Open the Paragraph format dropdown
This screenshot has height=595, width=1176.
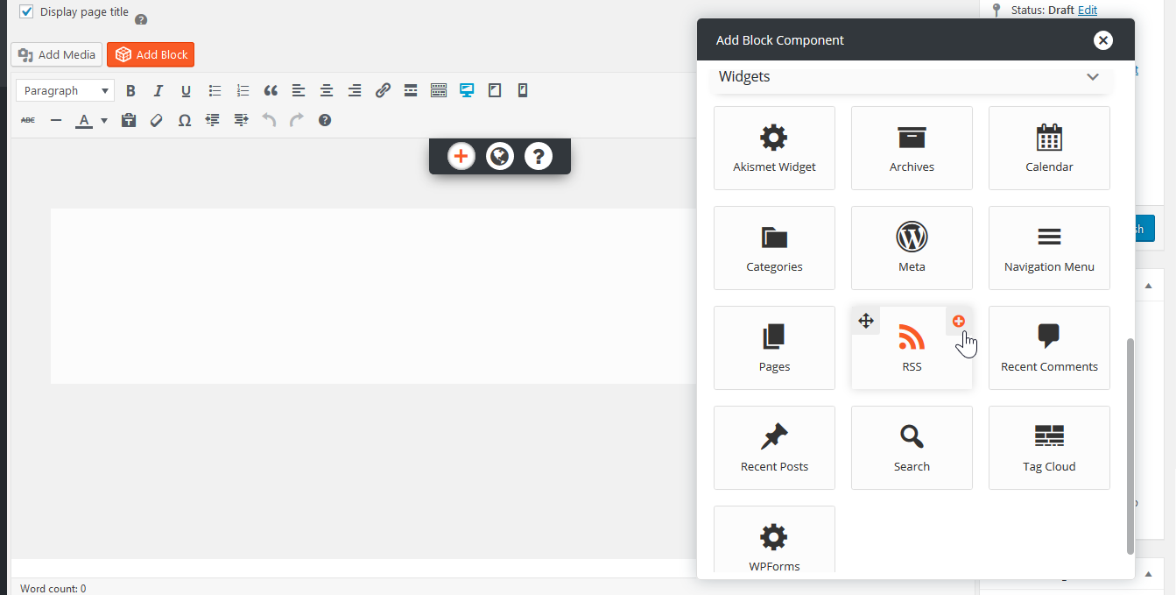click(x=65, y=90)
